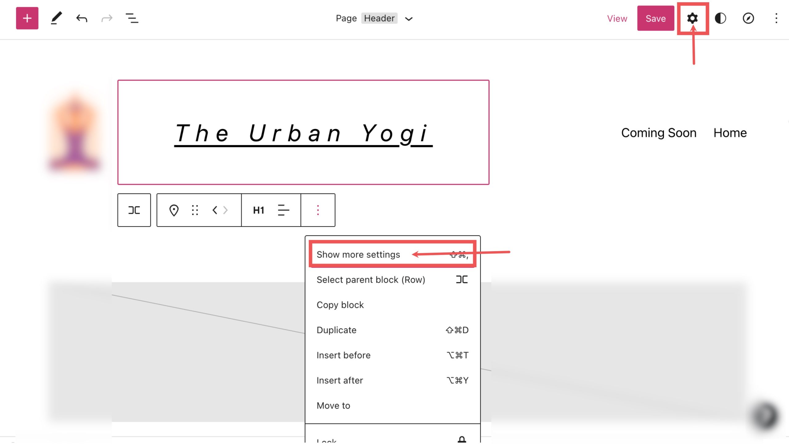
Task: Select the parent Row block button
Action: [x=134, y=210]
